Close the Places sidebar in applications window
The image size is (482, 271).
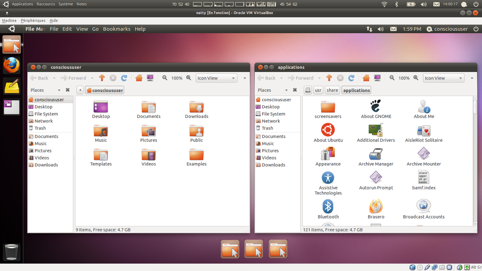(x=295, y=90)
